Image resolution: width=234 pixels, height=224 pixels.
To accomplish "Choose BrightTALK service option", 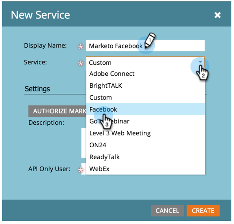I will click(x=146, y=86).
